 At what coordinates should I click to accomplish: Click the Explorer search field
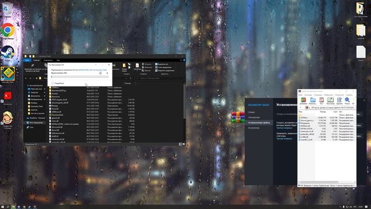tap(159, 78)
